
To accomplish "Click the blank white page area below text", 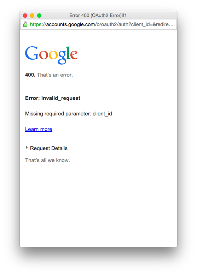I will point(98,205).
